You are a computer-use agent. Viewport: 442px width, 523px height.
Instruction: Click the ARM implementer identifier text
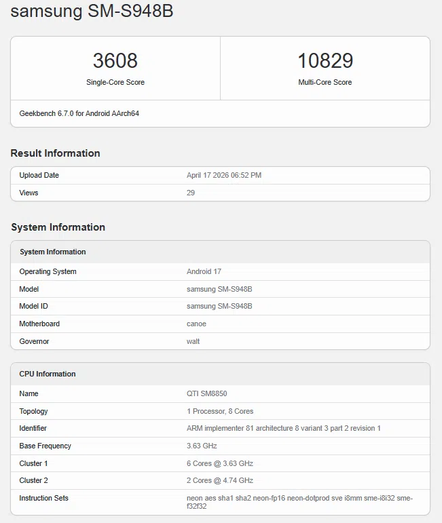pyautogui.click(x=283, y=428)
